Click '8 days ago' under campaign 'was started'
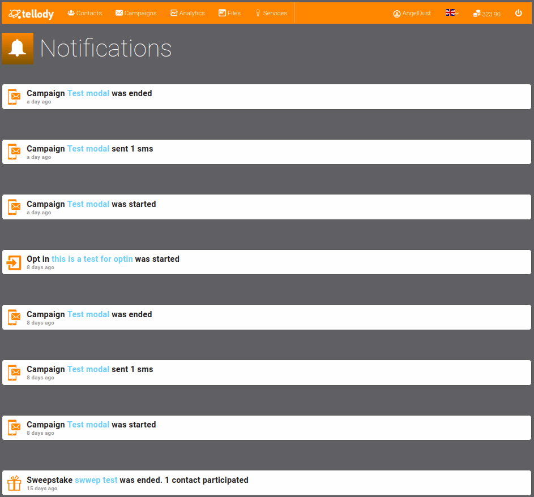This screenshot has width=534, height=497. 41,433
